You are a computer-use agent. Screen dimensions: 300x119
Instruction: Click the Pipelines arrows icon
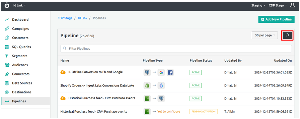7,101
